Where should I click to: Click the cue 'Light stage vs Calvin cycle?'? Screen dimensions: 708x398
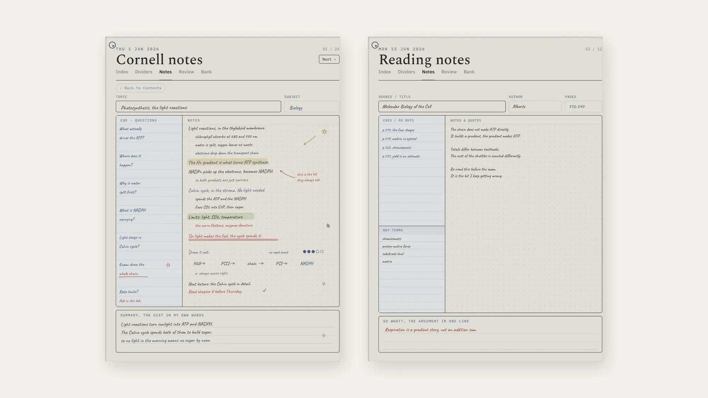click(x=130, y=242)
